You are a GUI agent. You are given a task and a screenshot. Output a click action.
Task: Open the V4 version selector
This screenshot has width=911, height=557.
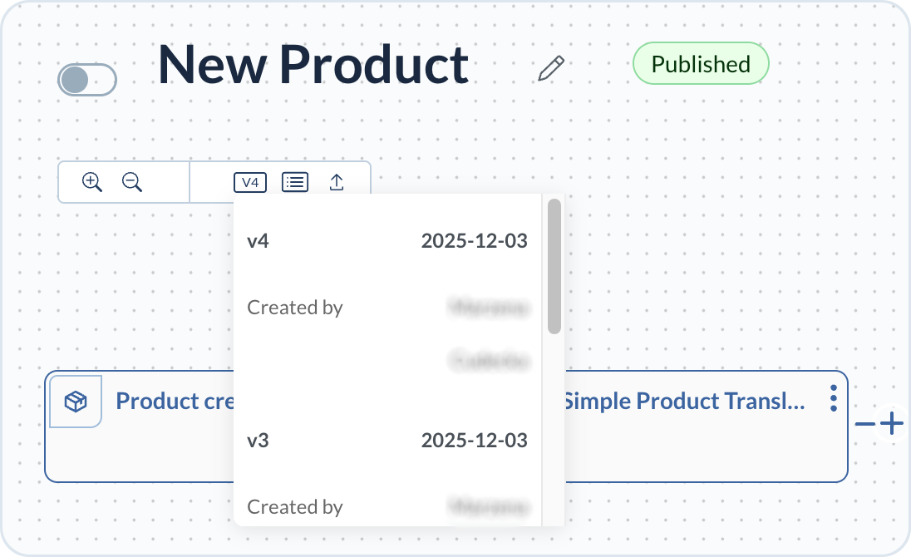(x=250, y=182)
